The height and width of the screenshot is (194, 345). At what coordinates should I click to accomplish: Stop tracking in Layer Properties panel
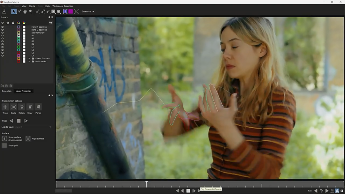(19, 121)
